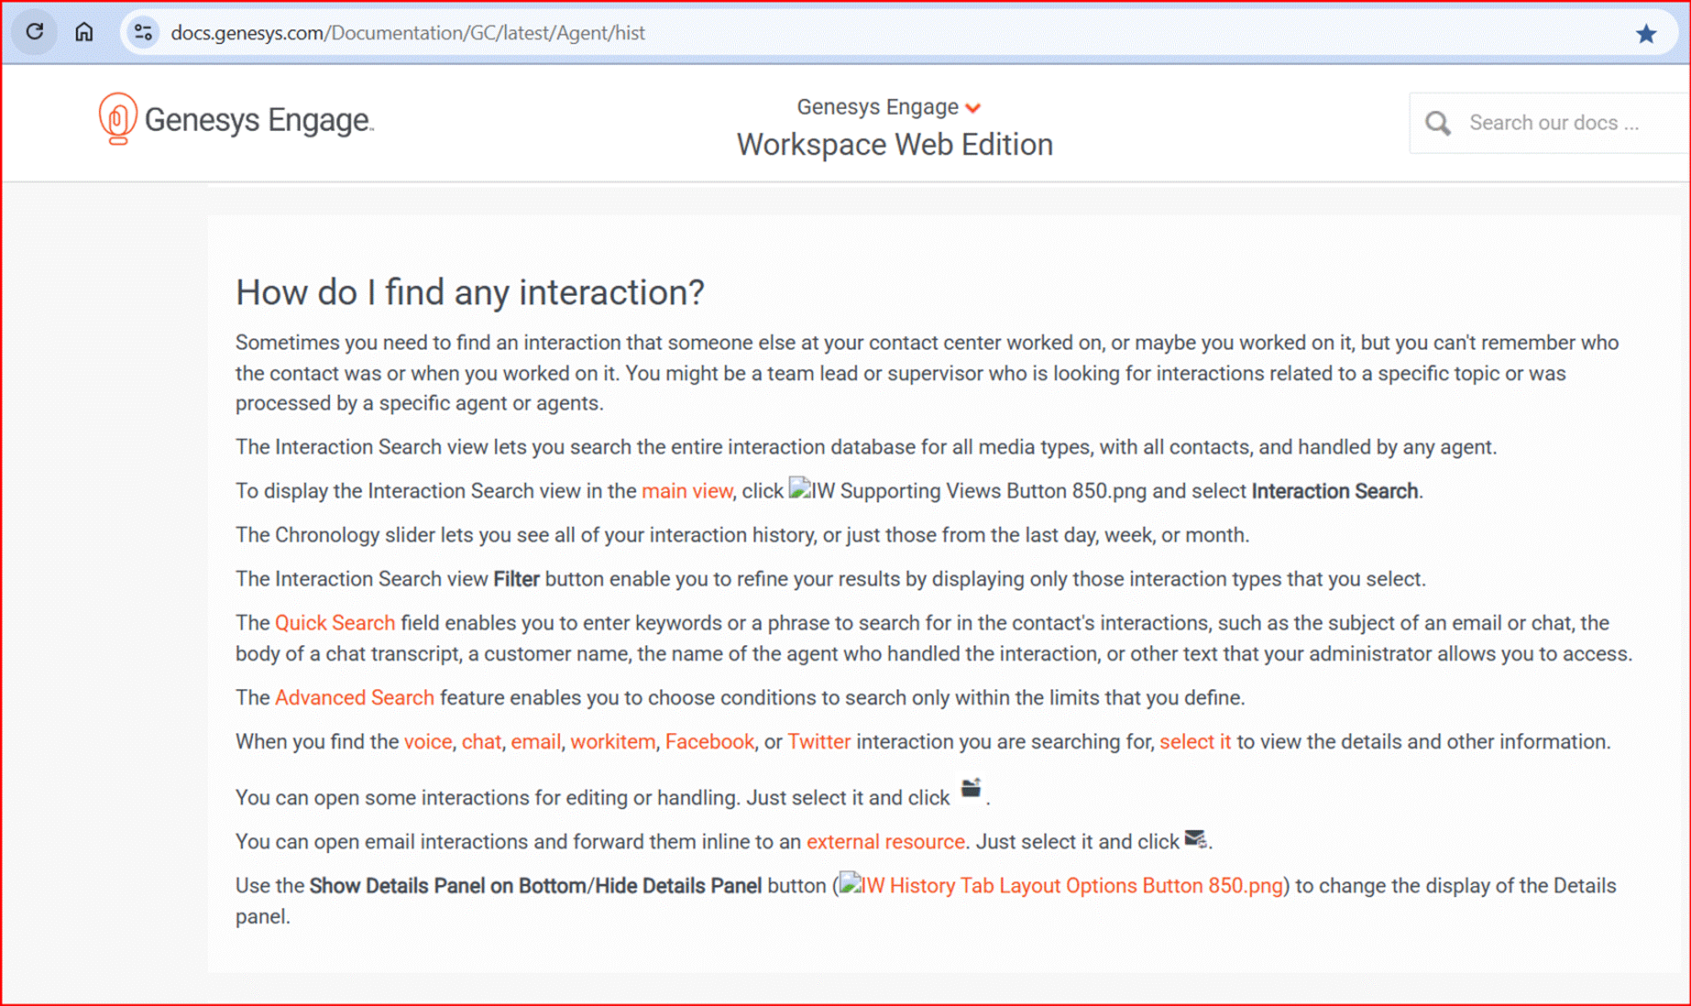Follow the workitem link
1691x1006 pixels.
pos(613,742)
